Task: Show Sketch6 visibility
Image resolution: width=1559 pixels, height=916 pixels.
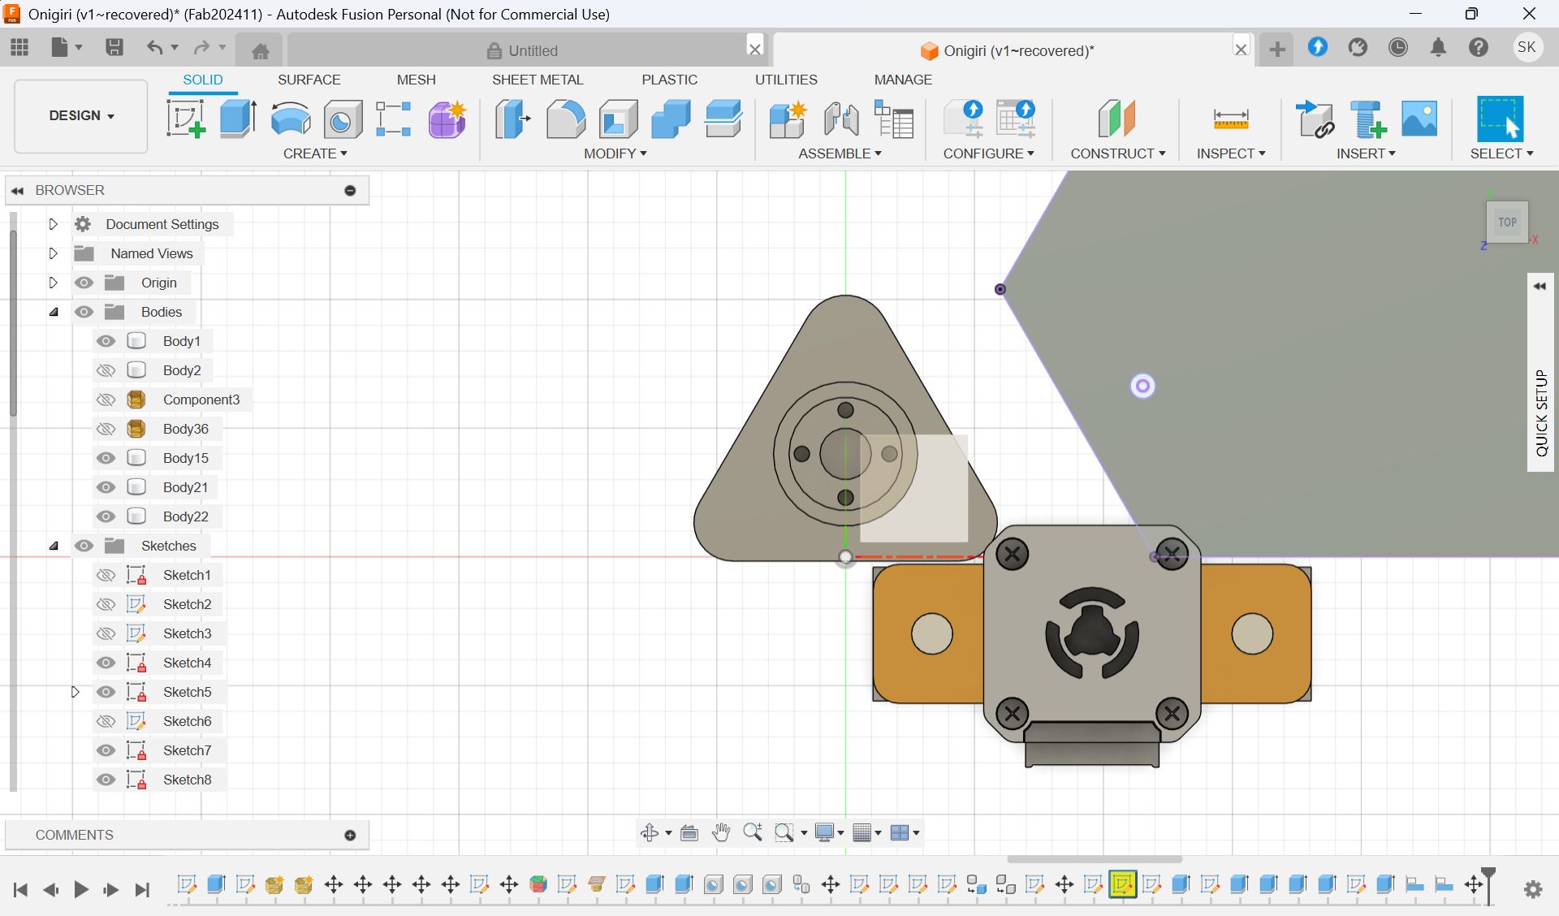Action: 106,721
